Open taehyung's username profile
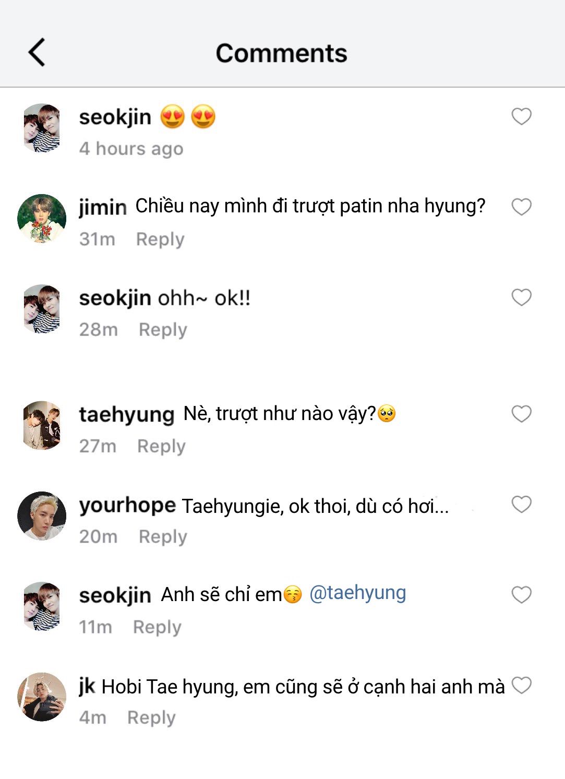Viewport: 565px width, 779px height. (x=126, y=415)
